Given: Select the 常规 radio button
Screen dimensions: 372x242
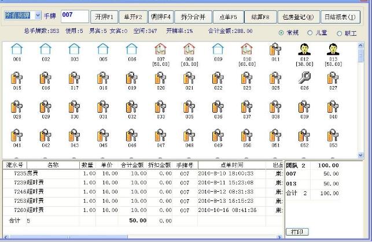Looking at the screenshot, I should pyautogui.click(x=282, y=33).
